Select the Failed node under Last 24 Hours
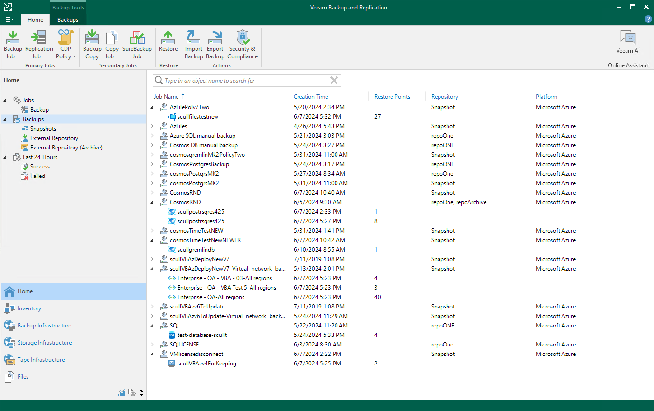654x411 pixels. pos(37,176)
